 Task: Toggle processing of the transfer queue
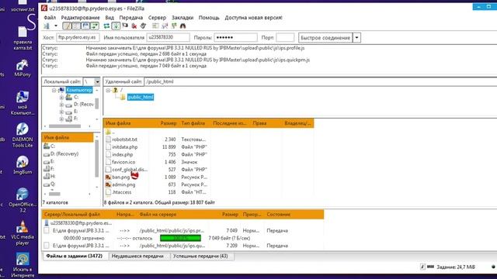(x=116, y=26)
